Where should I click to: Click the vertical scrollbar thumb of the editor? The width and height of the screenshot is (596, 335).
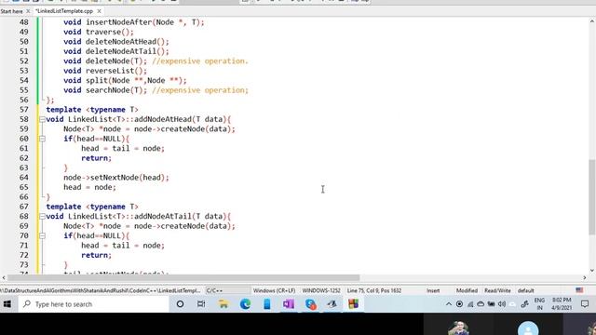point(592,197)
